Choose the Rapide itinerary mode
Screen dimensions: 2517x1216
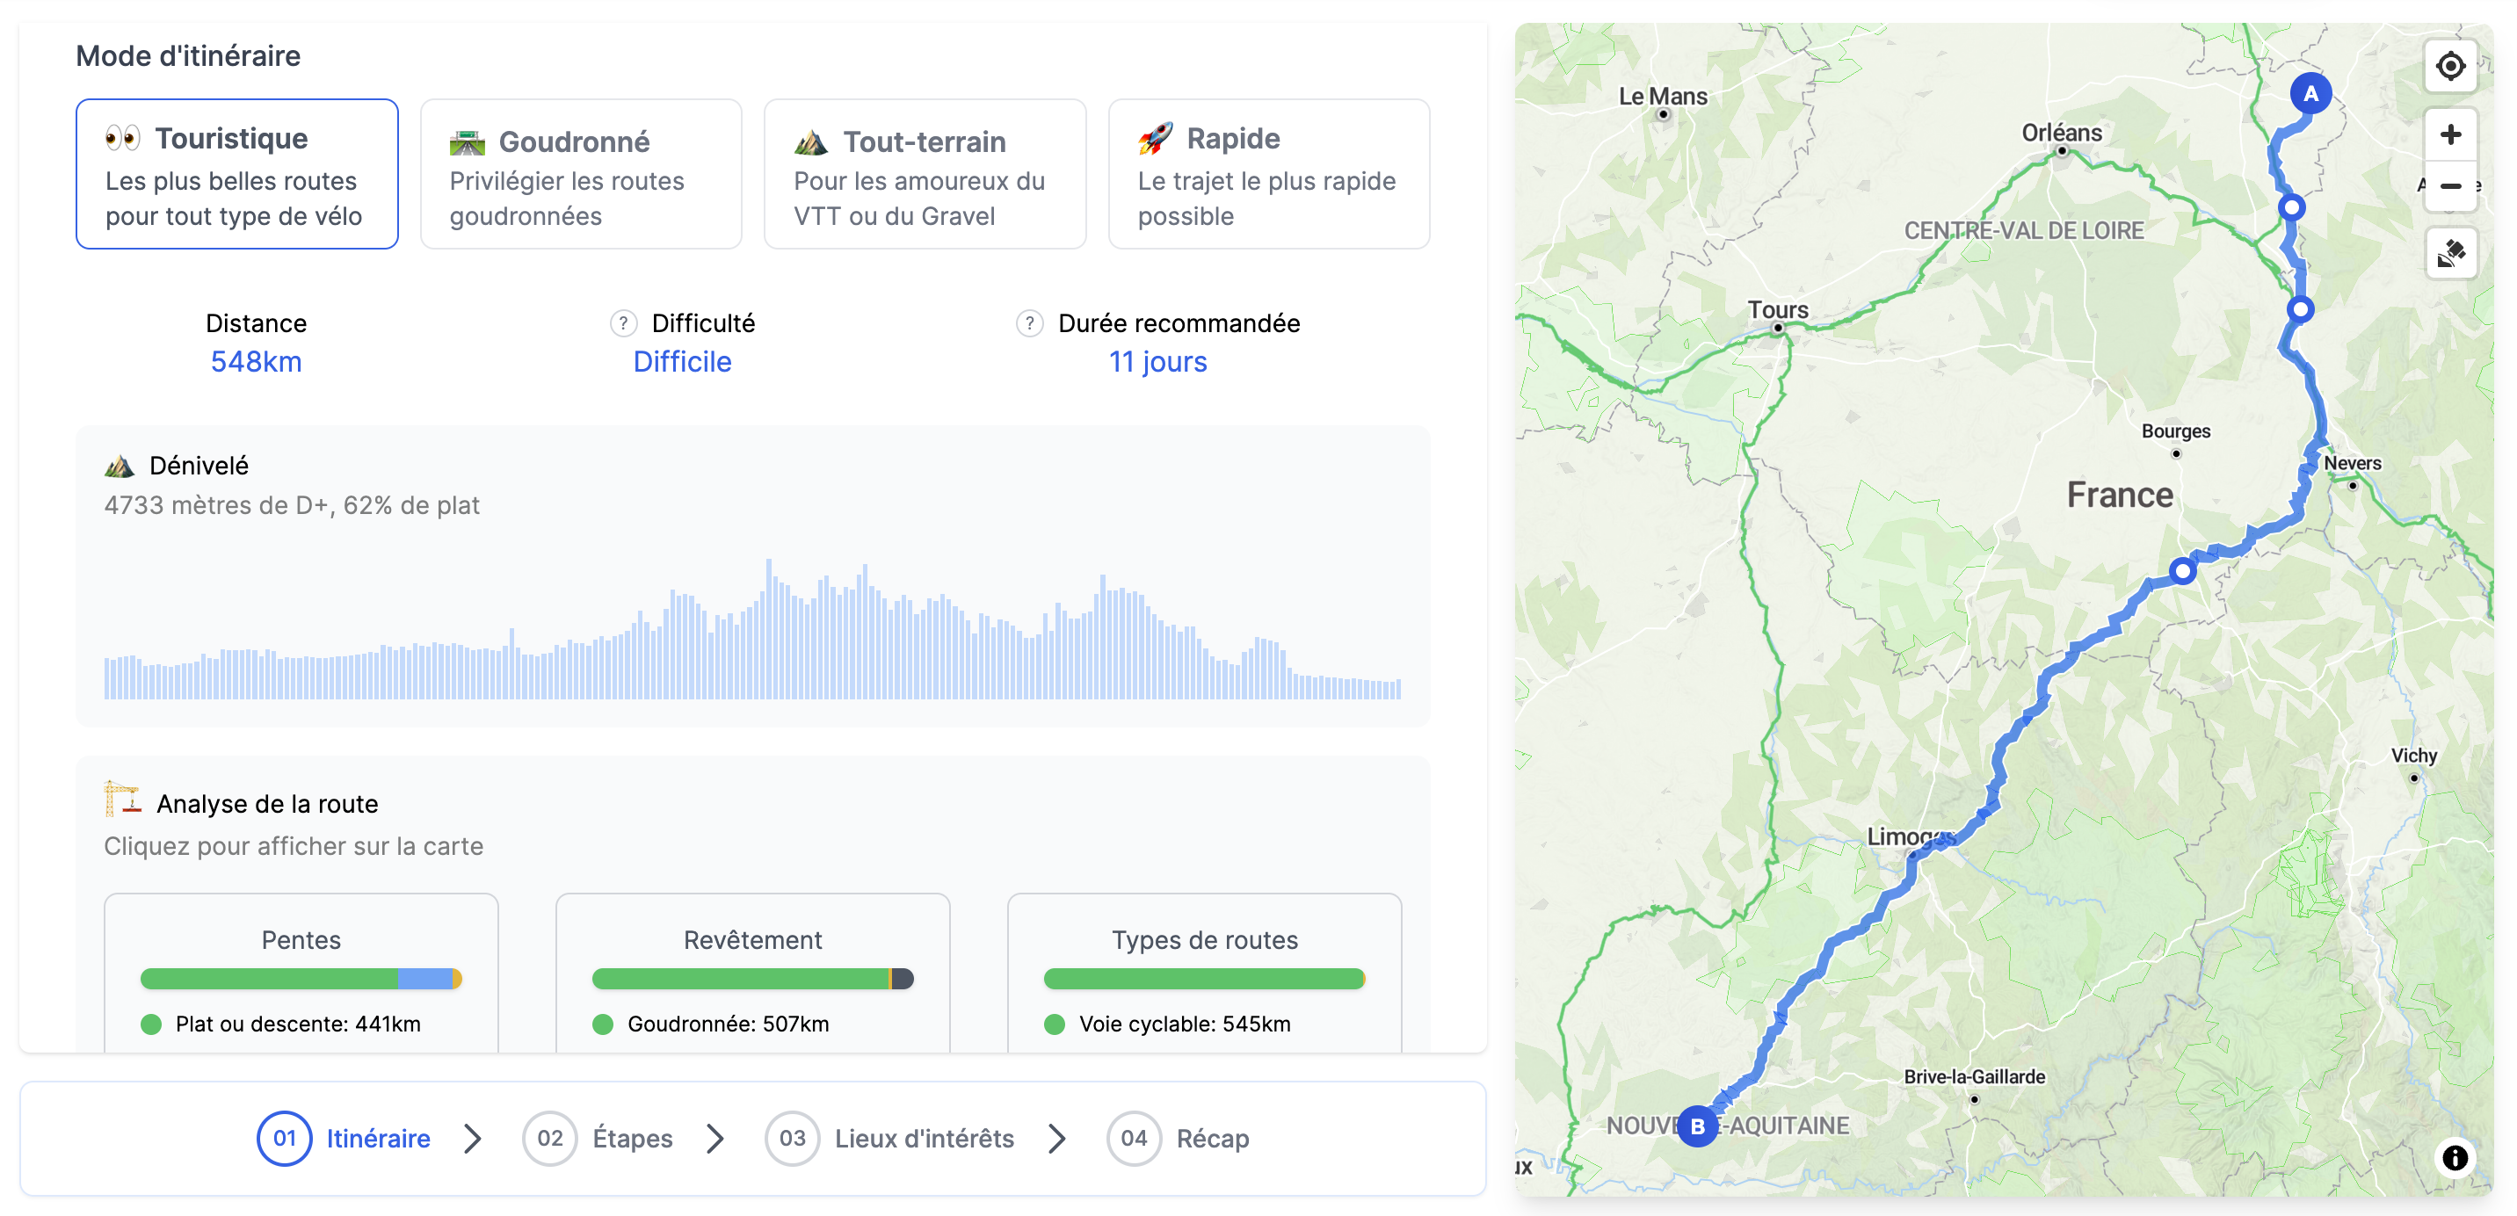click(x=1268, y=174)
